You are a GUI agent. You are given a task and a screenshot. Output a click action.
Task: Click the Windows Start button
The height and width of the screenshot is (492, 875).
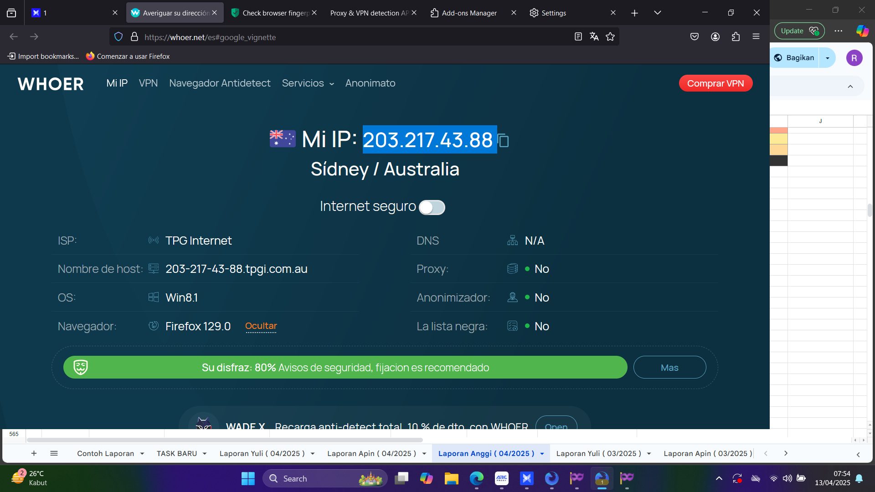(x=248, y=478)
